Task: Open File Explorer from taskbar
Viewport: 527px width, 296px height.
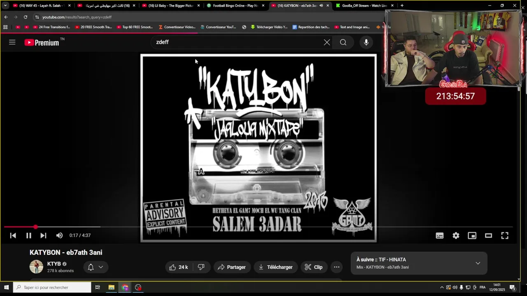Action: [111, 287]
